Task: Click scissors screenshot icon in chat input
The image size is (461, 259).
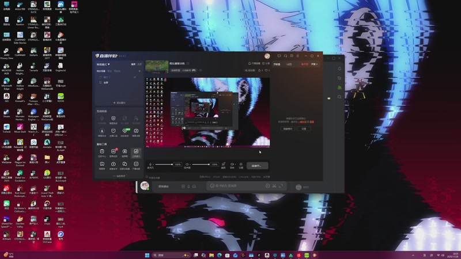Action: point(274,186)
